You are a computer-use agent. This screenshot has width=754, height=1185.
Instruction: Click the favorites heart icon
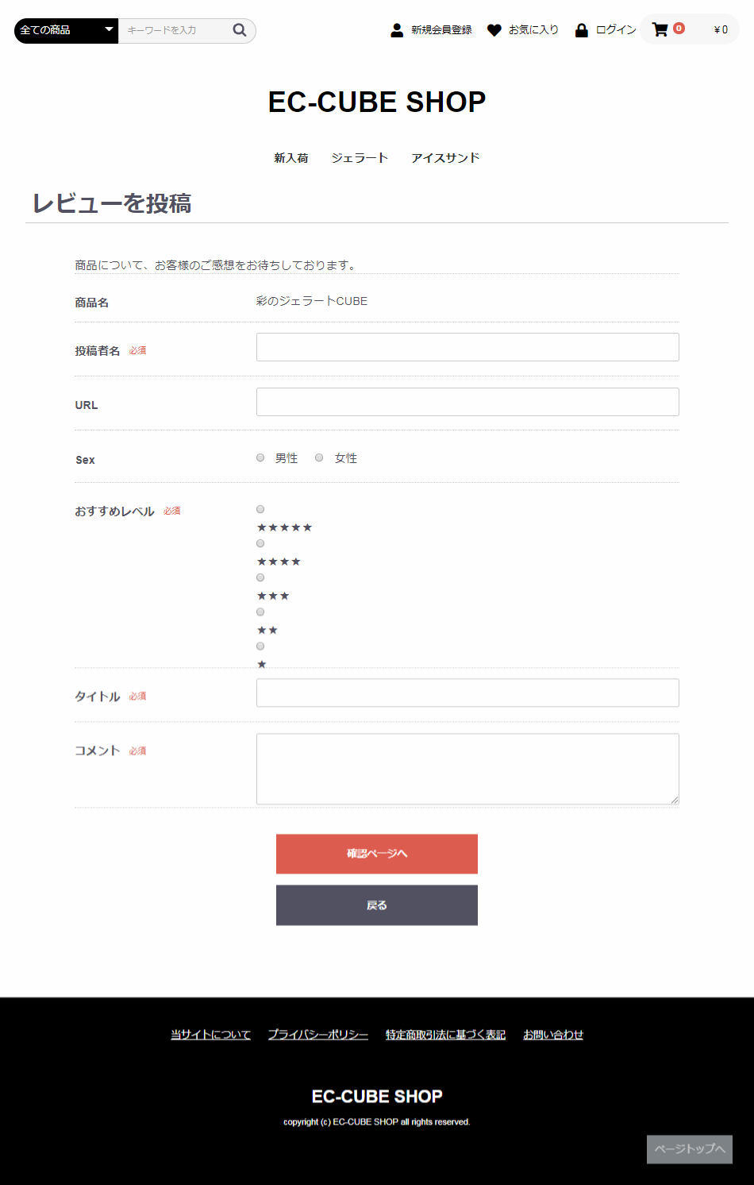(x=494, y=30)
